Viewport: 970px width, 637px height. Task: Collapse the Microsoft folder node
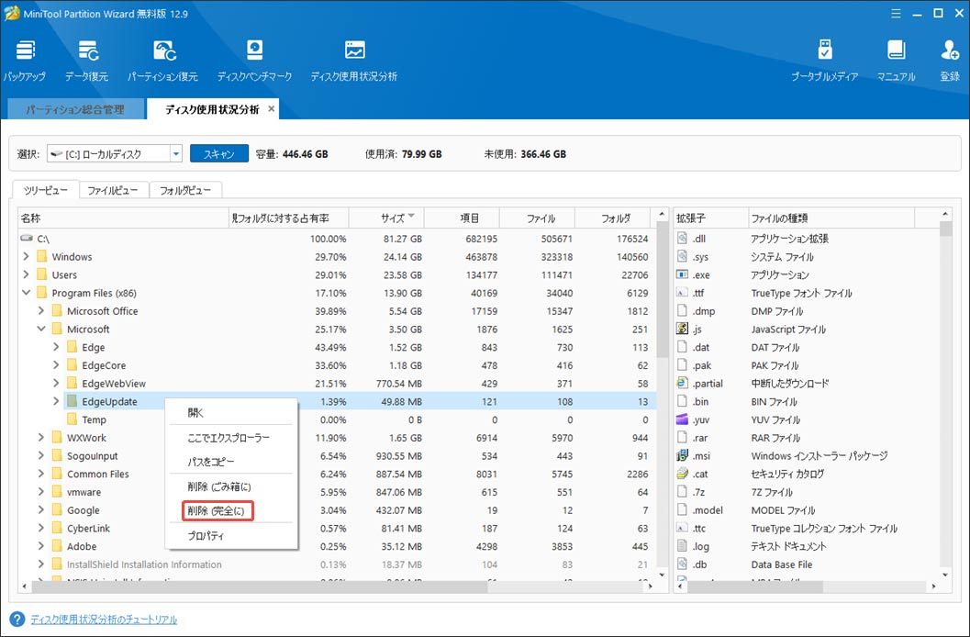[40, 329]
